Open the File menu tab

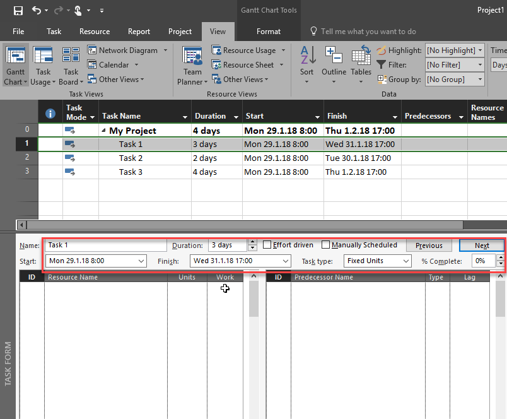(x=18, y=32)
